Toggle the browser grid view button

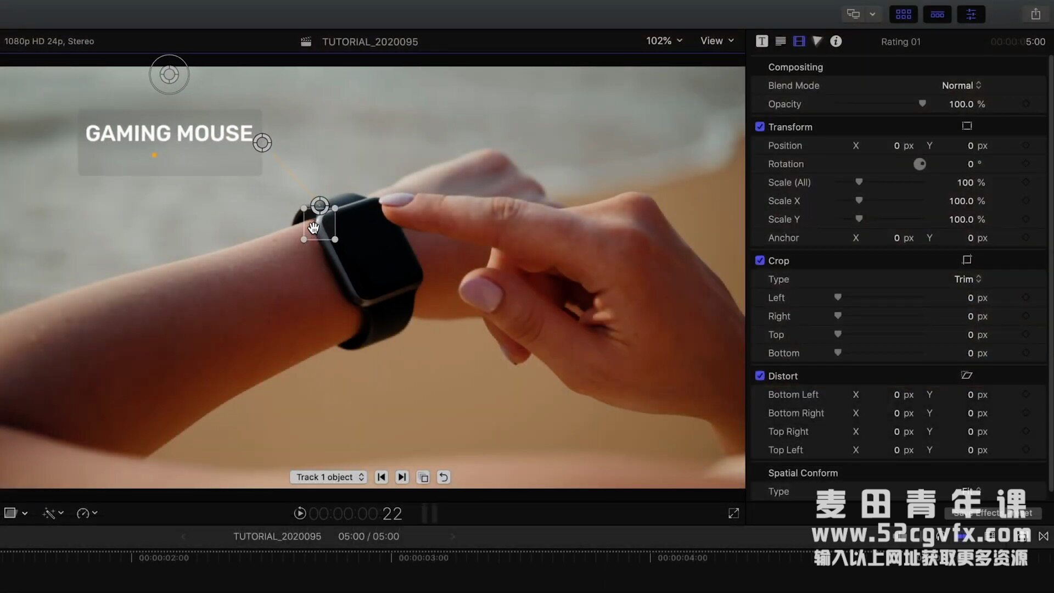click(903, 14)
